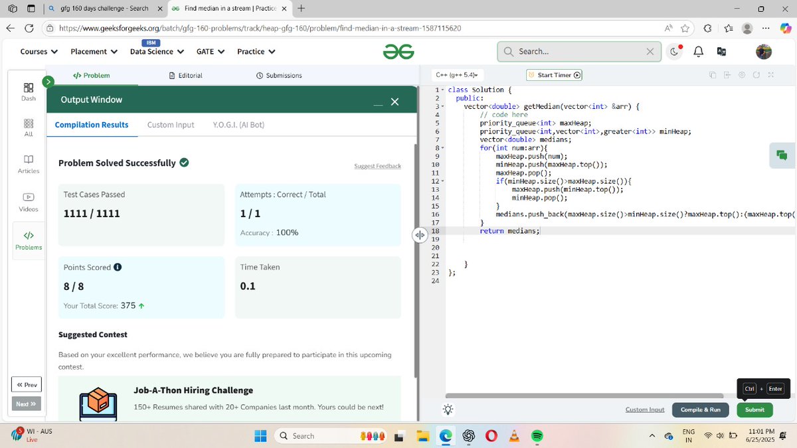This screenshot has width=797, height=448.
Task: Minimize the Output Window panel
Action: pyautogui.click(x=378, y=104)
